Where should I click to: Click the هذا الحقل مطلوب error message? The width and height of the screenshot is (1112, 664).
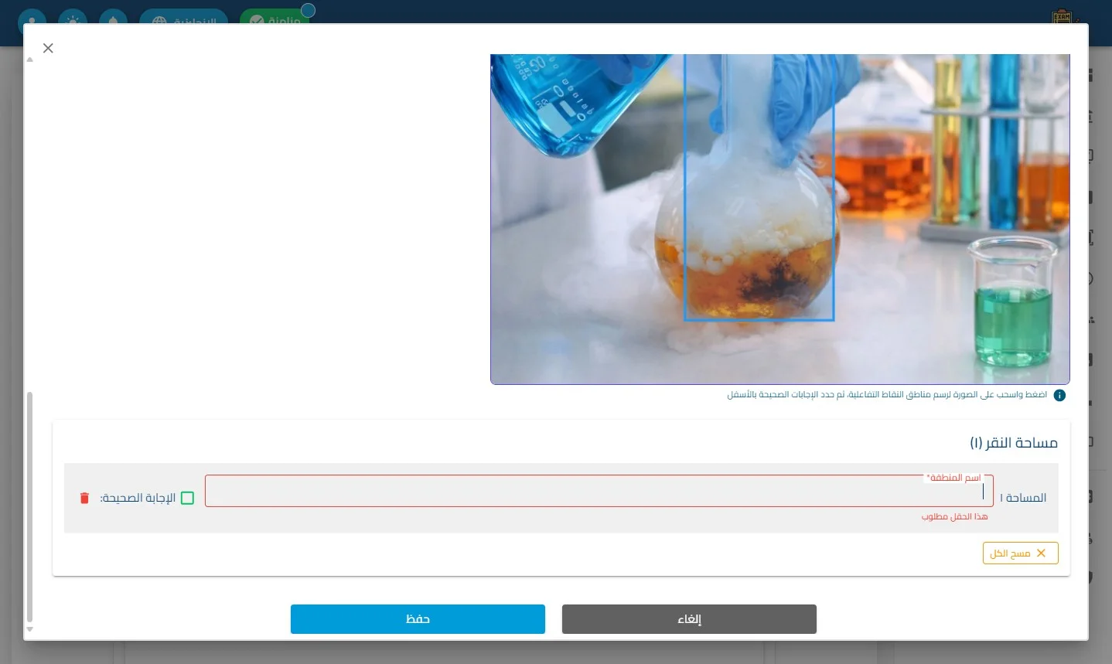[x=954, y=516]
